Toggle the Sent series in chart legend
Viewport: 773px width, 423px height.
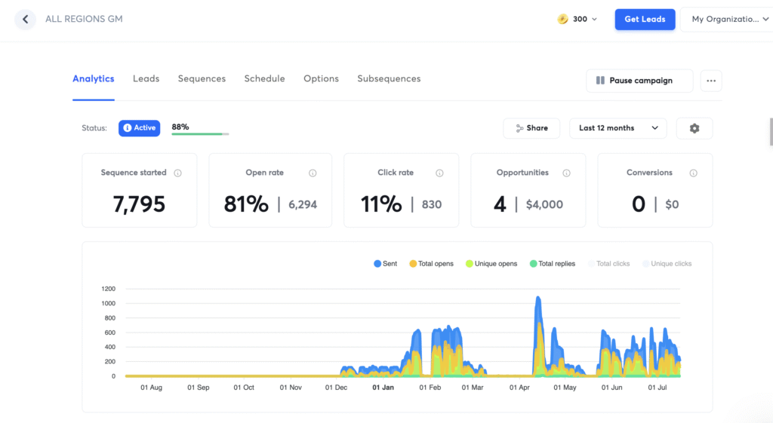tap(385, 264)
